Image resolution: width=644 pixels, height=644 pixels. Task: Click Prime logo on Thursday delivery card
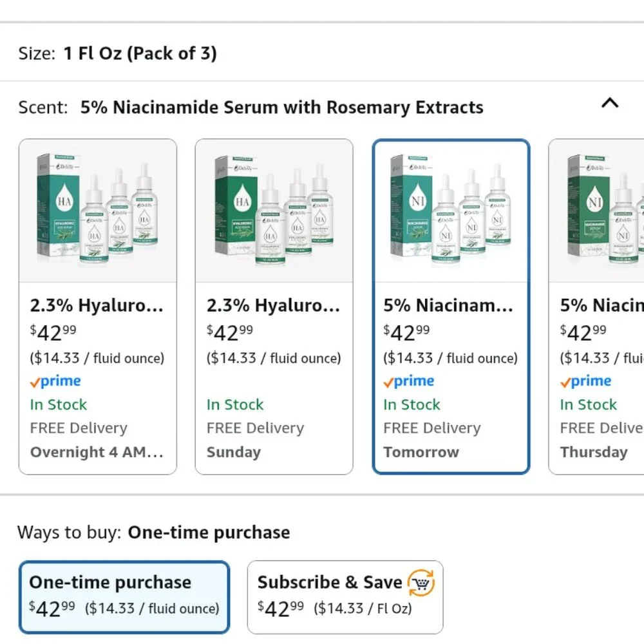pos(585,381)
